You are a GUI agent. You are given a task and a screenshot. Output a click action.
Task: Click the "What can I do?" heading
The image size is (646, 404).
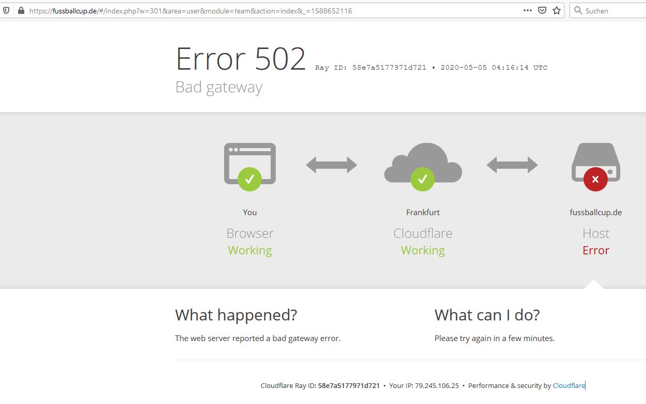[487, 315]
